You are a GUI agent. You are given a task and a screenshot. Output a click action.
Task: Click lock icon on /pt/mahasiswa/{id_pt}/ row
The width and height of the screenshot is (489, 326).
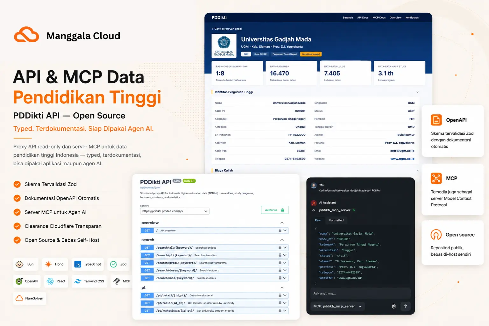280,311
